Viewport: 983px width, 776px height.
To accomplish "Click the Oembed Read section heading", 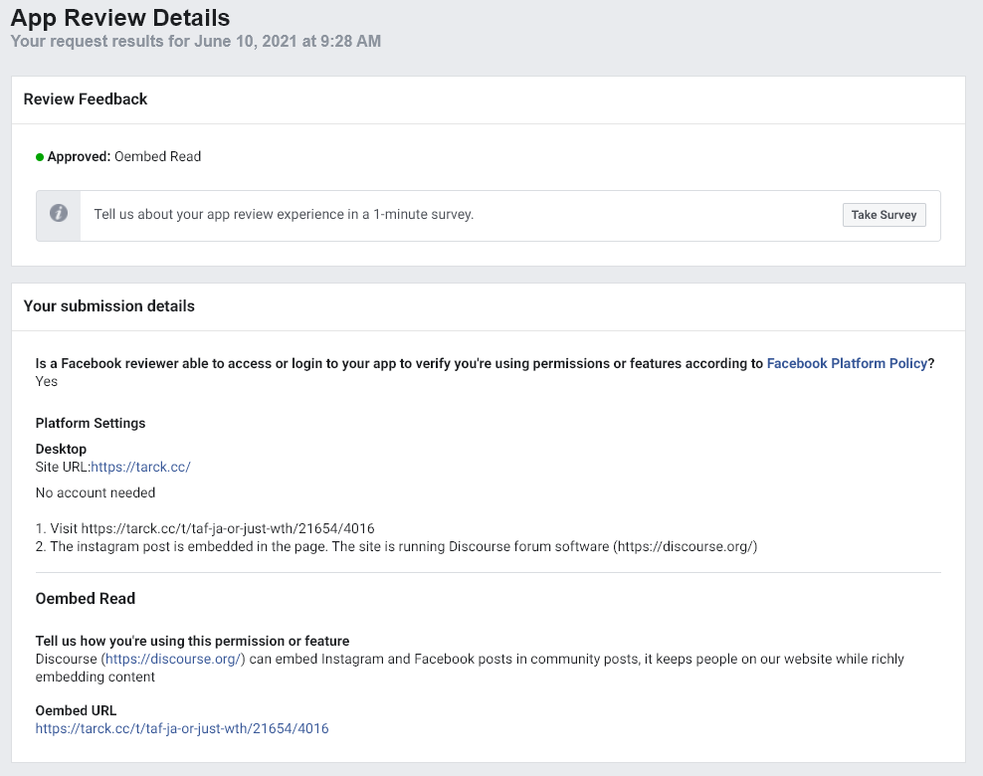I will [x=86, y=599].
